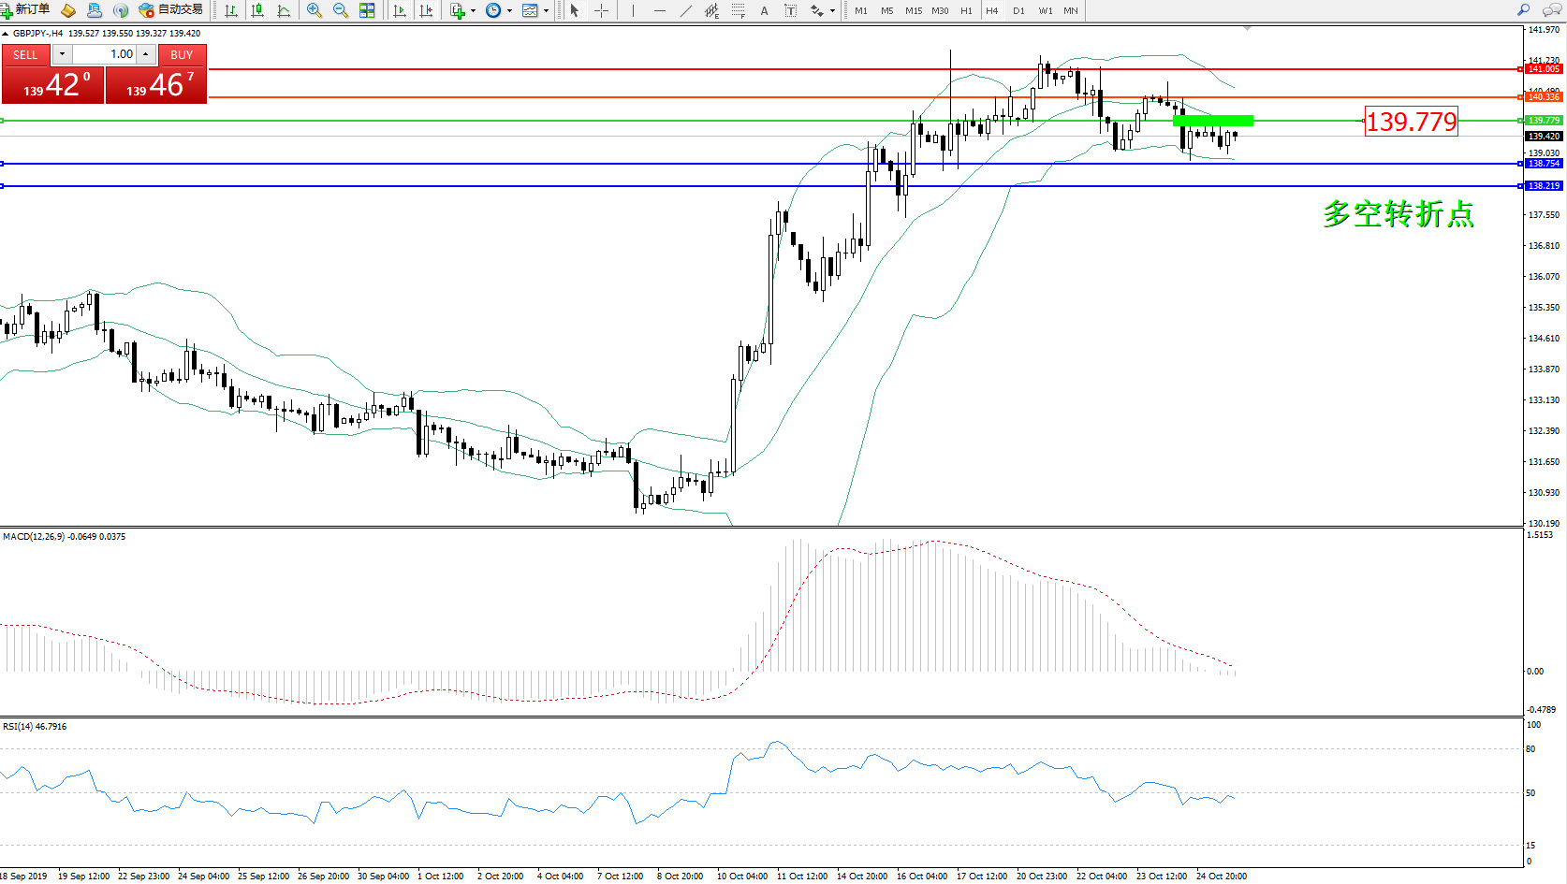
Task: Switch to the D1 timeframe
Action: point(1018,11)
